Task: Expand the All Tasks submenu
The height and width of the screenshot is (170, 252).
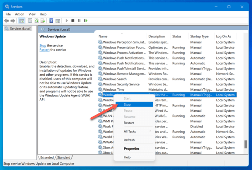Action: pos(130,131)
